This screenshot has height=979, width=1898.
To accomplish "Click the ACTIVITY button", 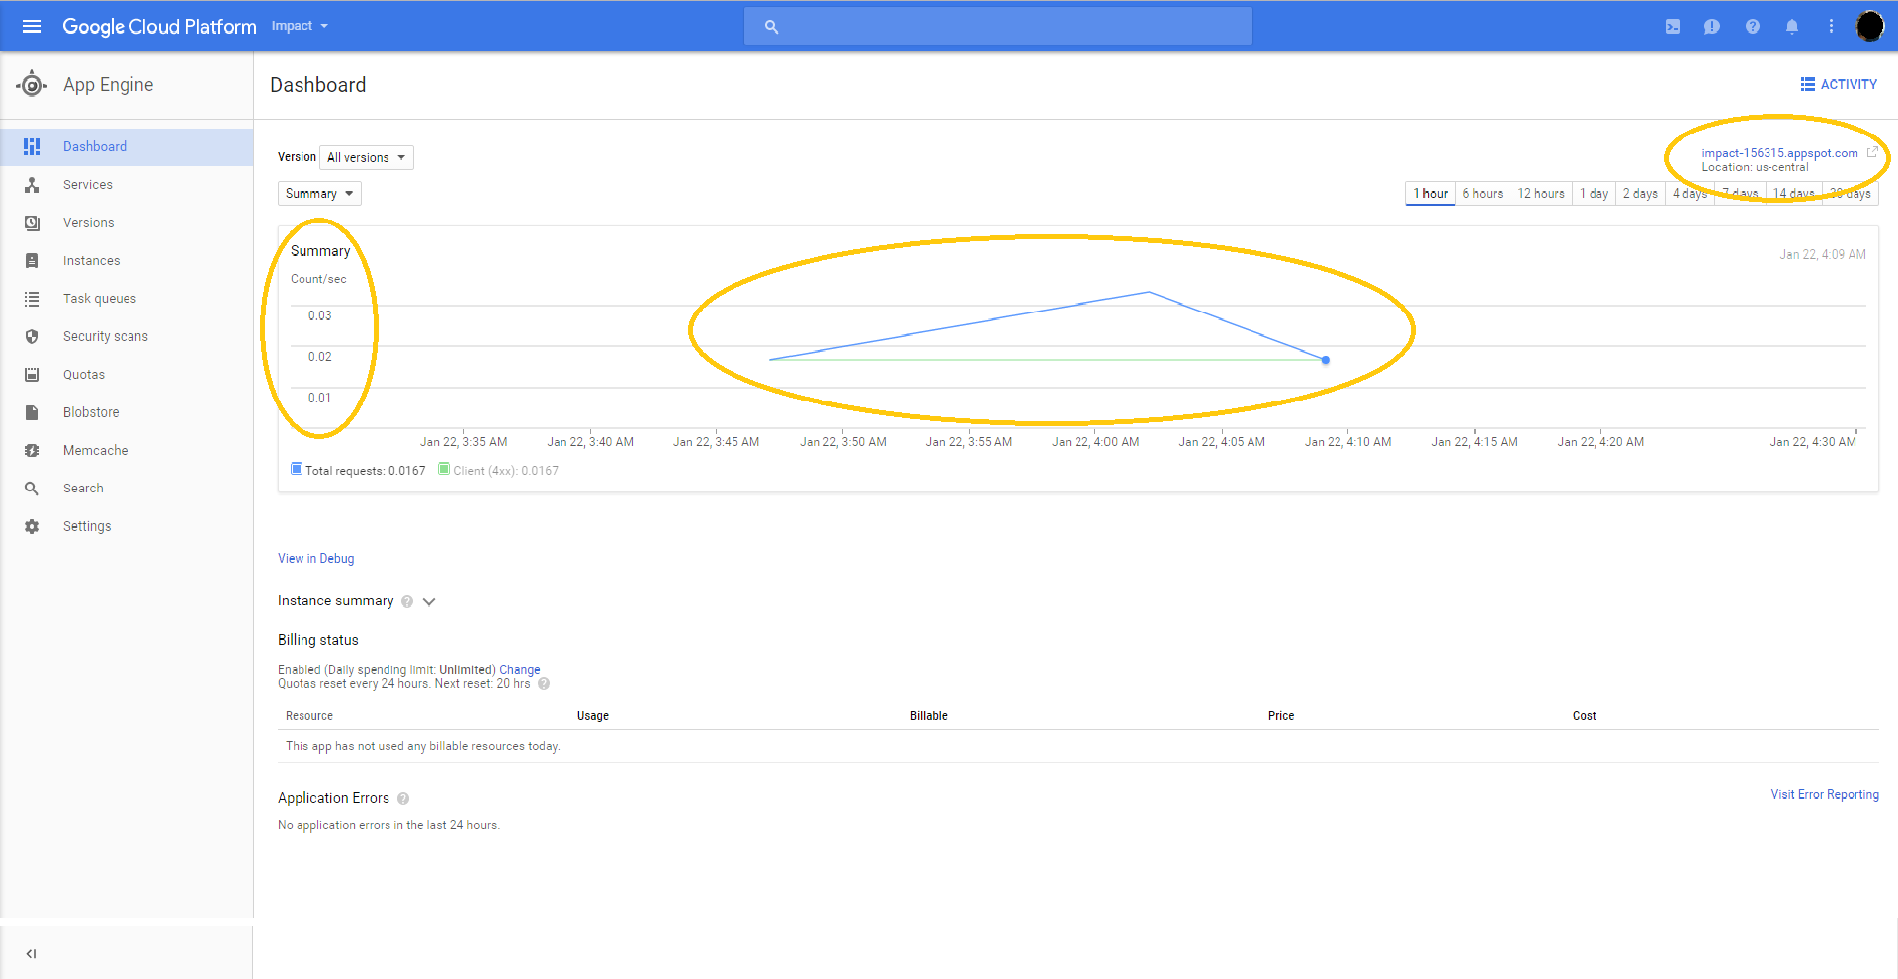I will point(1839,85).
